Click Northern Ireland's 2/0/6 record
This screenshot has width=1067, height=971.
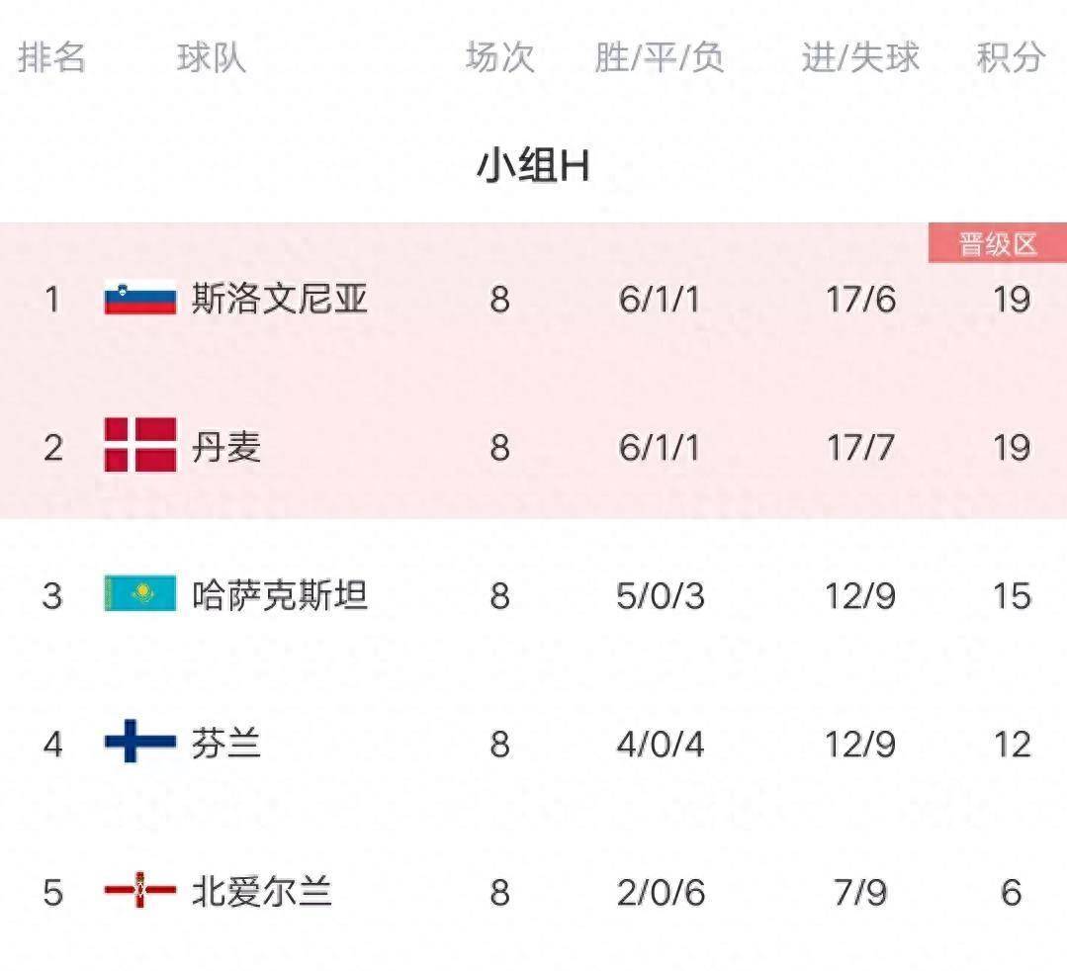pos(661,892)
